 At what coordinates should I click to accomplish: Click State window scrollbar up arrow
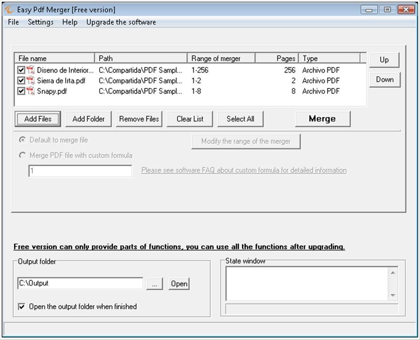[393, 273]
